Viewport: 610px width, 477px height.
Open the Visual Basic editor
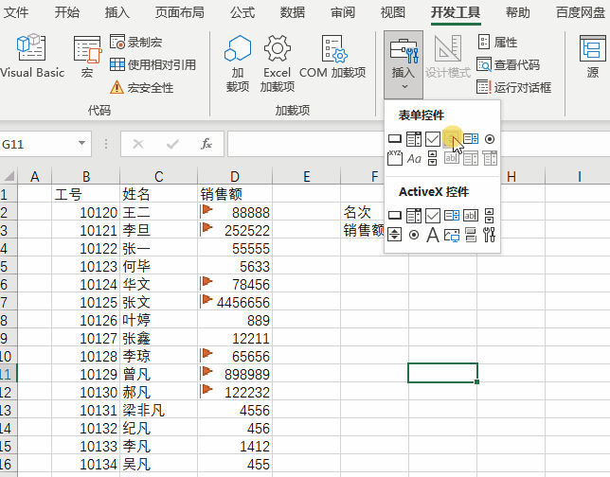tap(32, 56)
